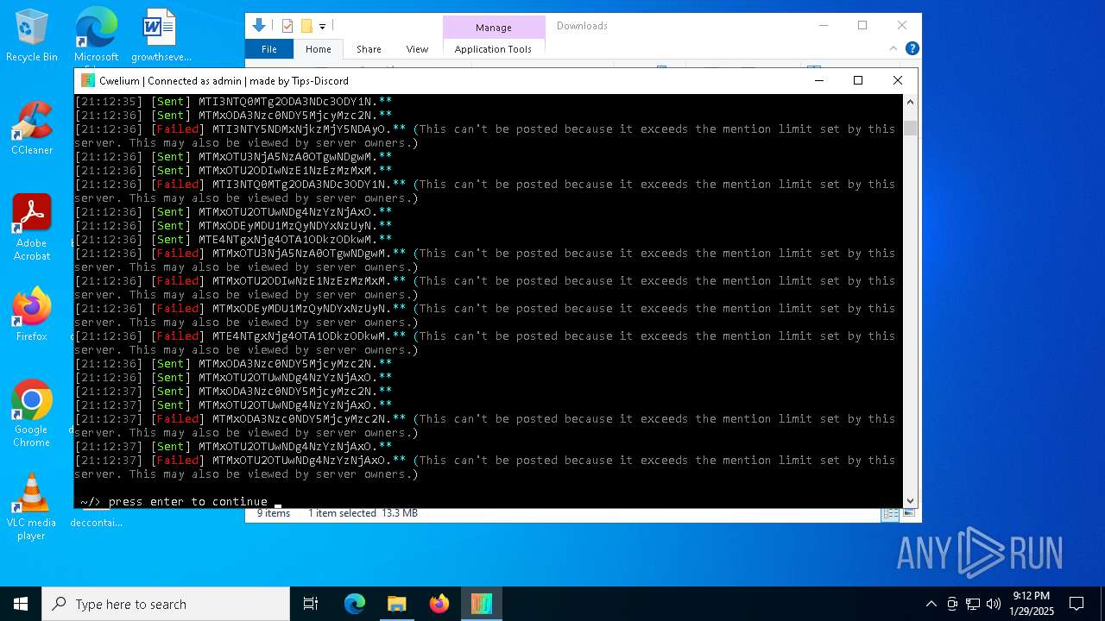Open the File menu in Explorer
The width and height of the screenshot is (1105, 621).
269,49
